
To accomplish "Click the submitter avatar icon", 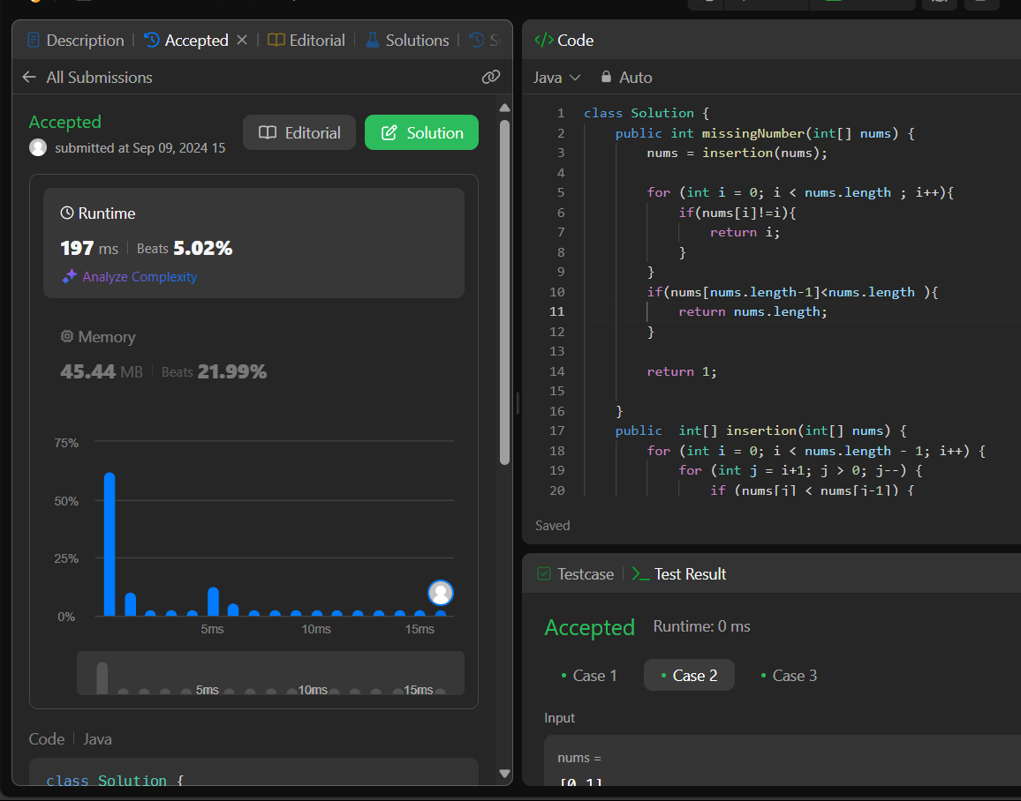I will tap(38, 147).
